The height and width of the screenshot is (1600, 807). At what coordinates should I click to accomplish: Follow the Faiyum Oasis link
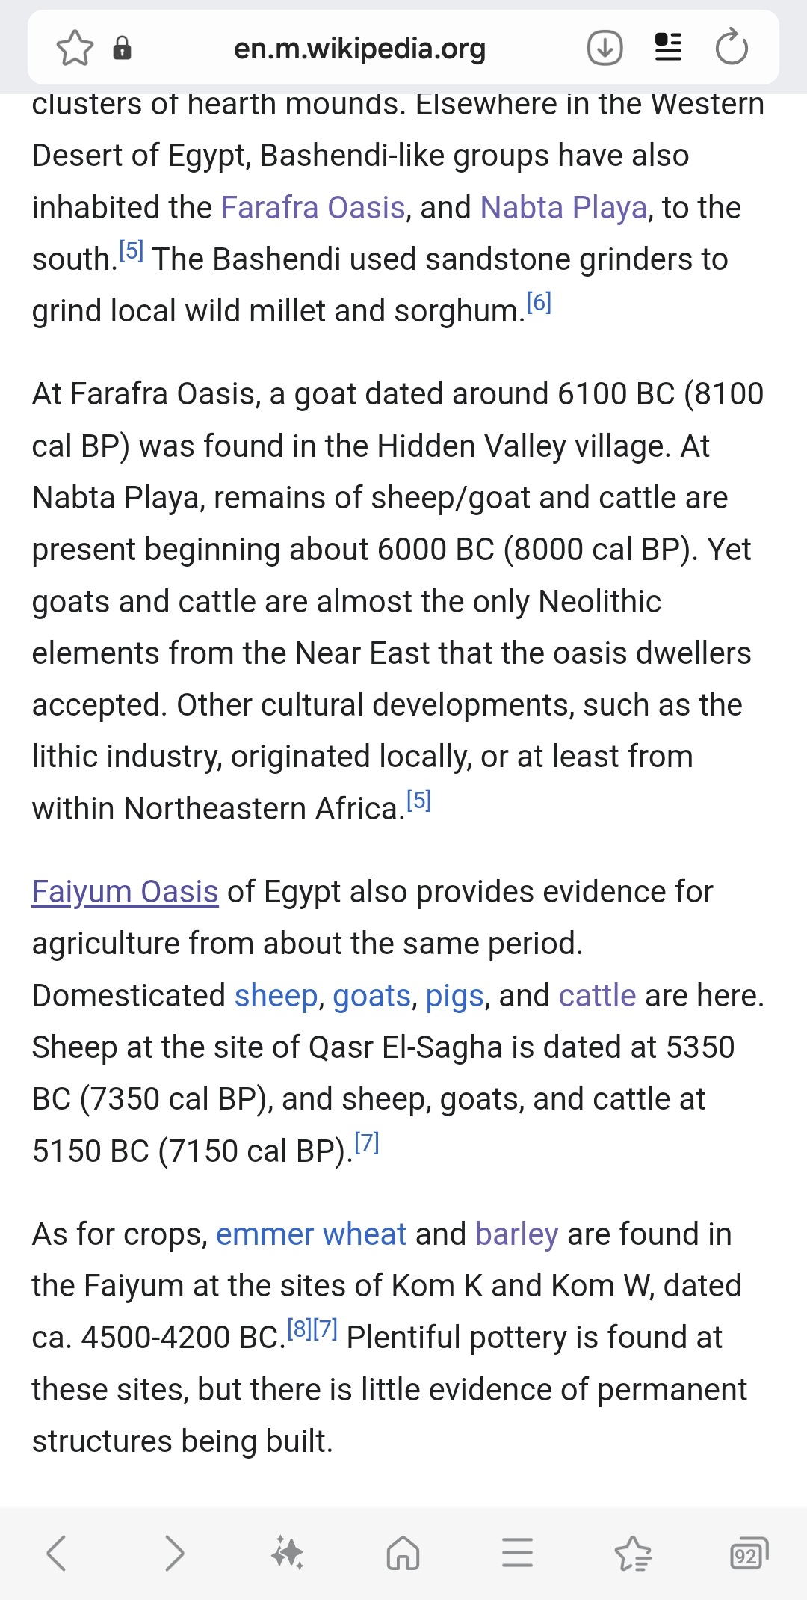point(125,892)
